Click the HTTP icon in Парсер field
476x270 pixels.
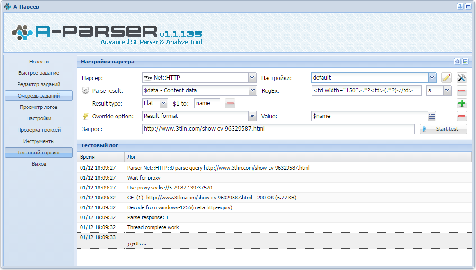click(147, 78)
